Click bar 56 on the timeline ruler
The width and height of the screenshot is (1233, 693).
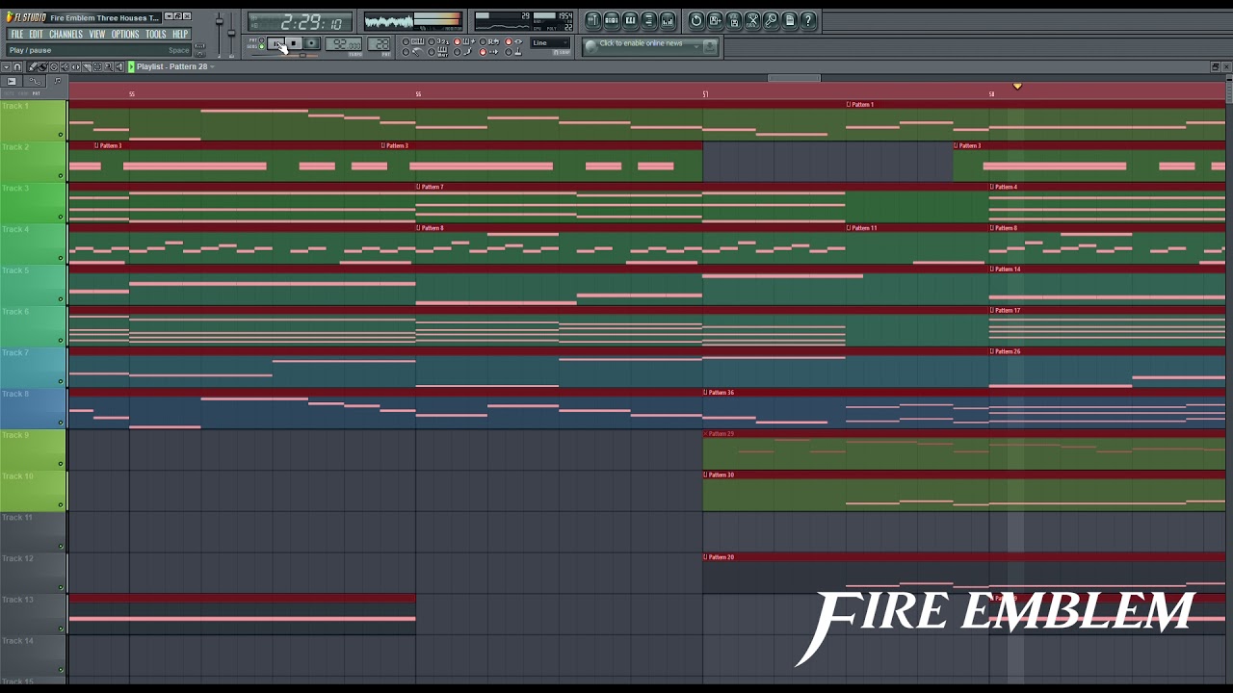(418, 93)
